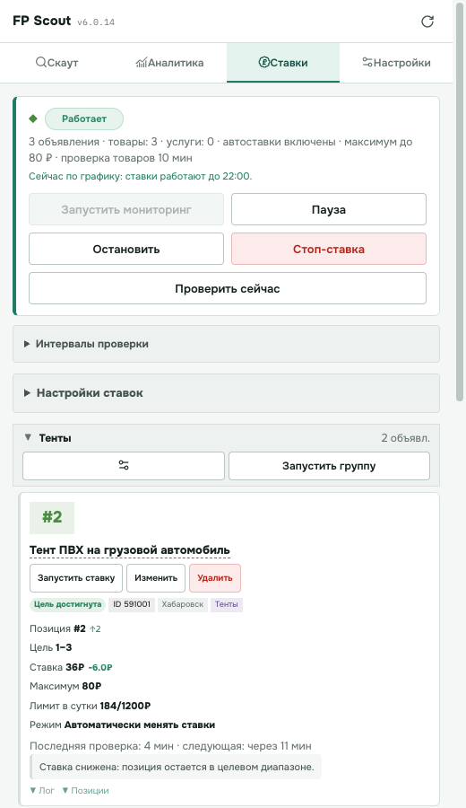This screenshot has height=808, width=466.
Task: Click Запустить ставку button
Action: pos(76,578)
